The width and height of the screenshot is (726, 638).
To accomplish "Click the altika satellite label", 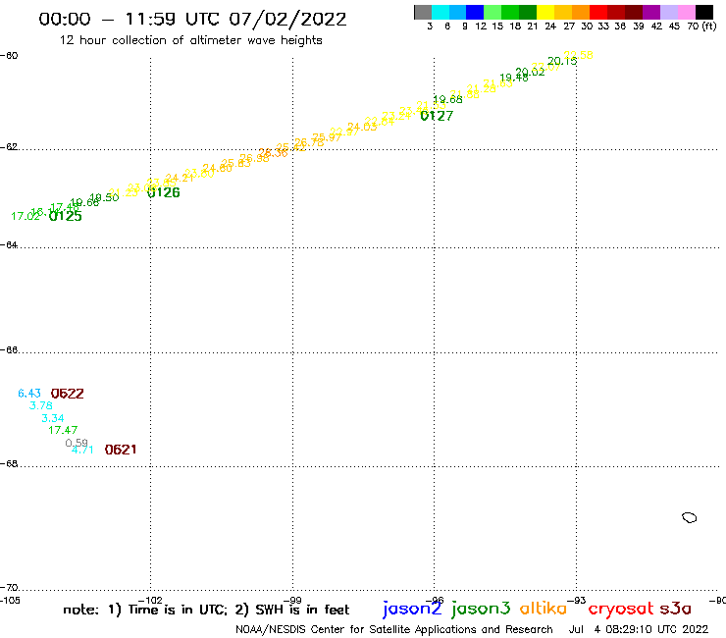I will (544, 608).
